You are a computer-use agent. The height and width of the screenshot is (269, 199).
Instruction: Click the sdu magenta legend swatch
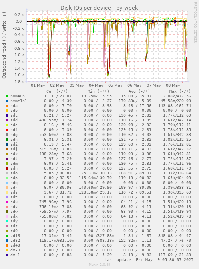[7, 202]
